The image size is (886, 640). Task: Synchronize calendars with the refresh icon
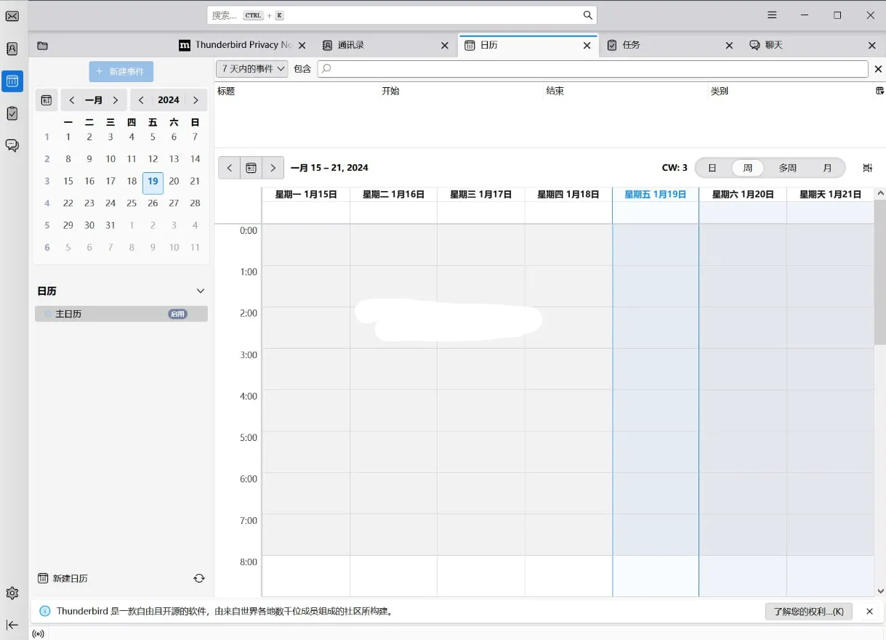[199, 578]
